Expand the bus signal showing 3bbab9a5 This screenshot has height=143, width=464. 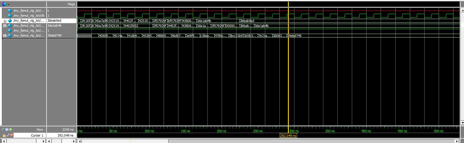pyautogui.click(x=5, y=21)
